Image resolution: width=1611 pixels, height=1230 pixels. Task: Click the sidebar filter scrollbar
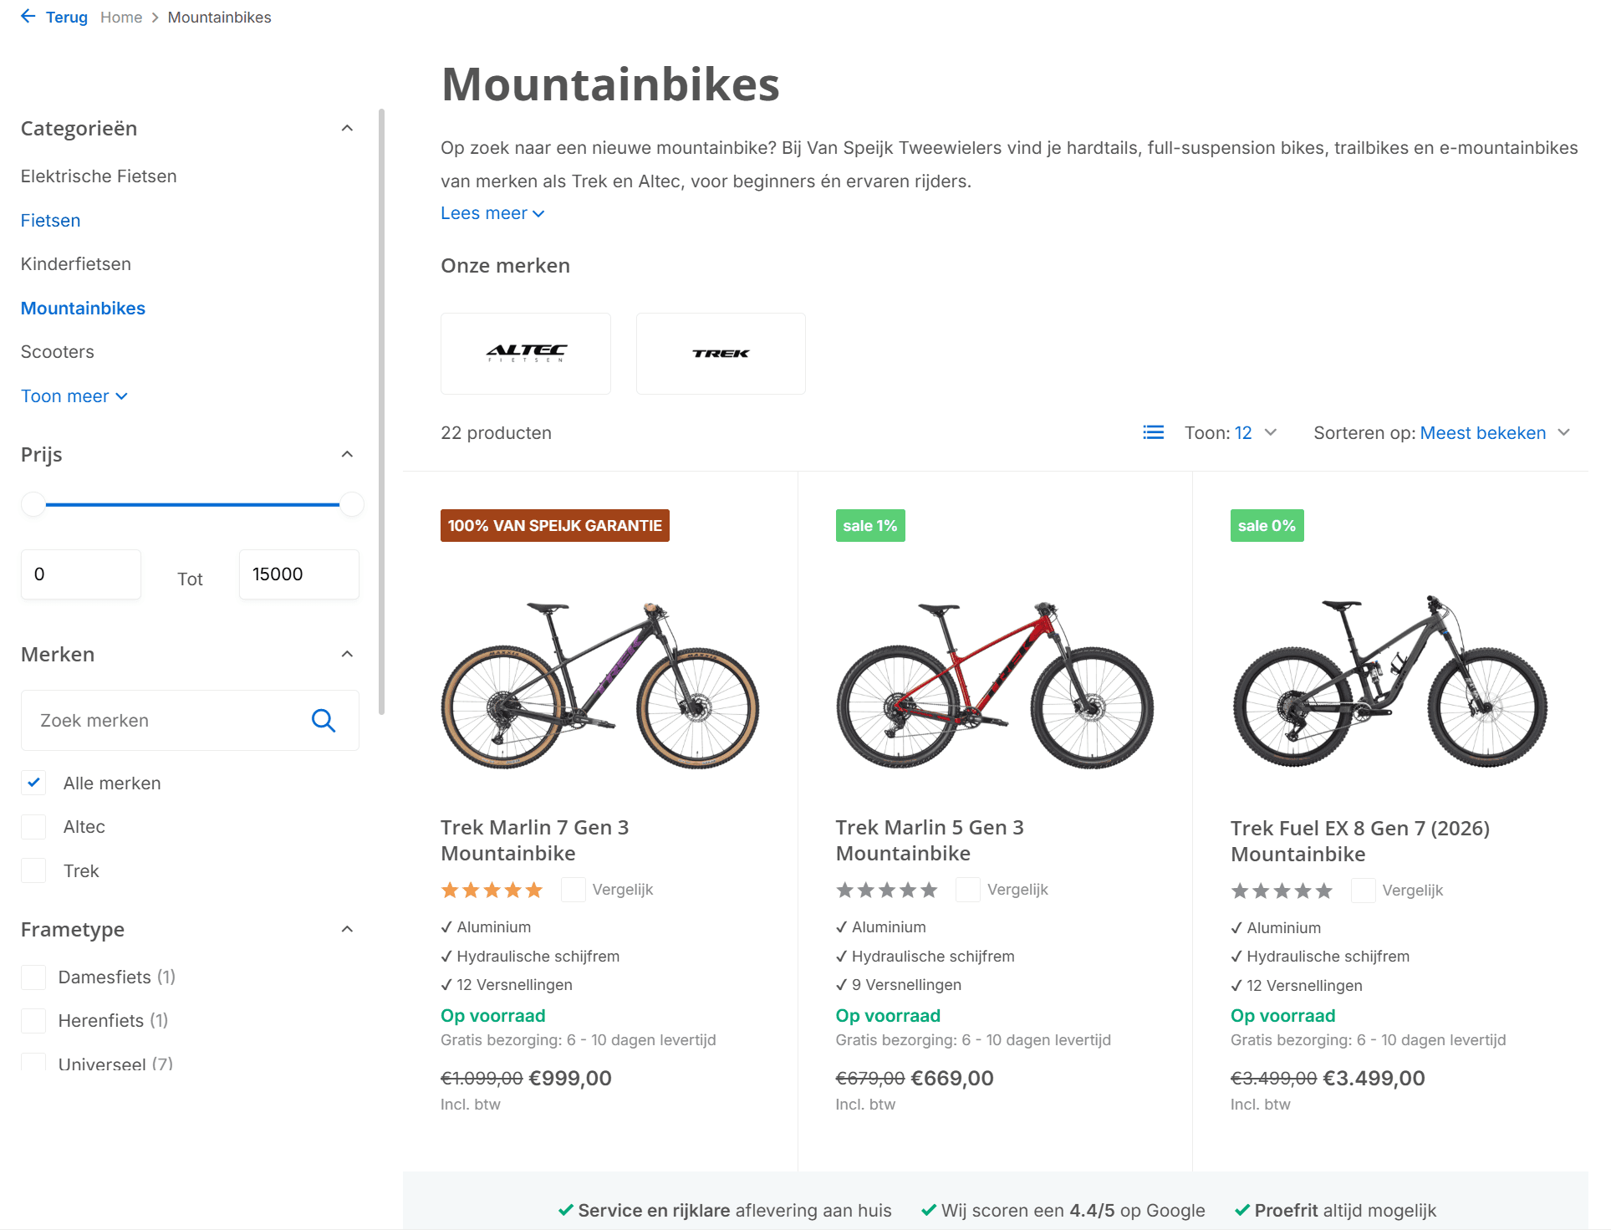click(x=382, y=411)
